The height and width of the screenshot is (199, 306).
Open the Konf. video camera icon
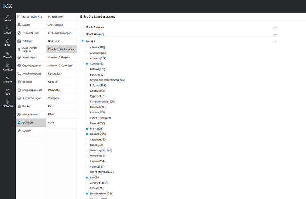pyautogui.click(x=8, y=90)
